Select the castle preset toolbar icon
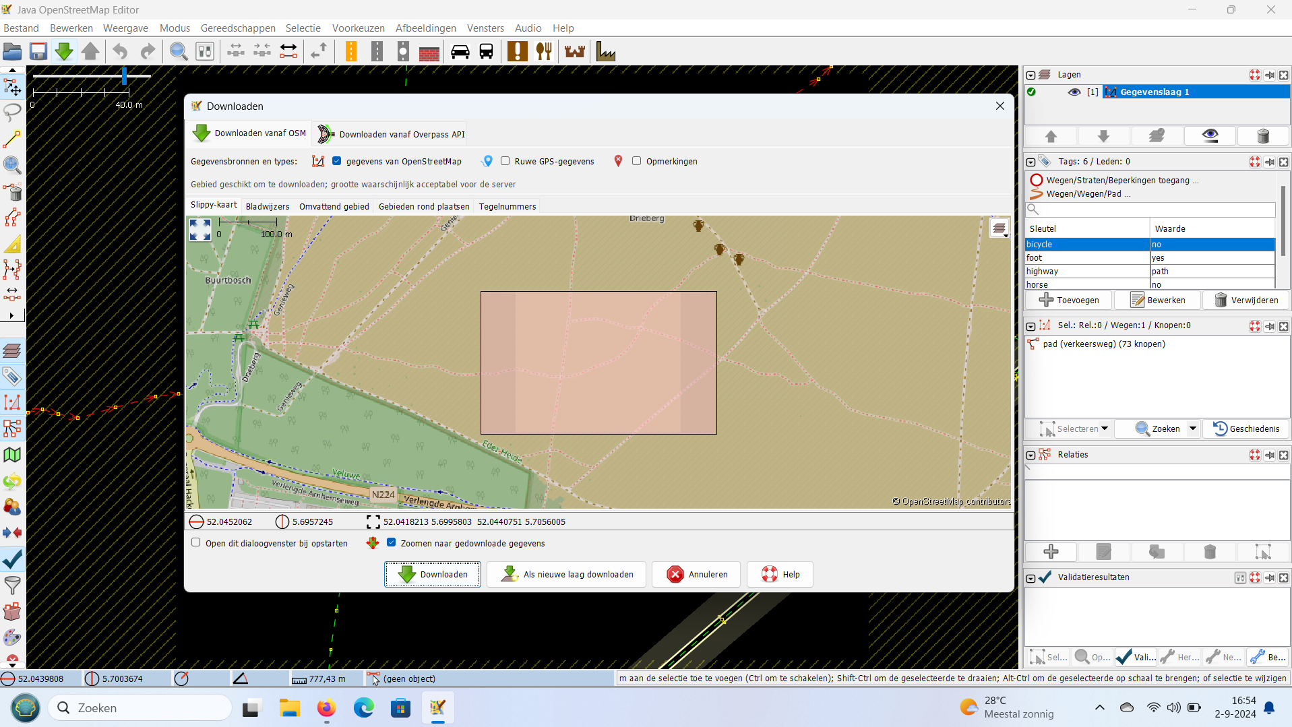1292x727 pixels. pyautogui.click(x=575, y=52)
